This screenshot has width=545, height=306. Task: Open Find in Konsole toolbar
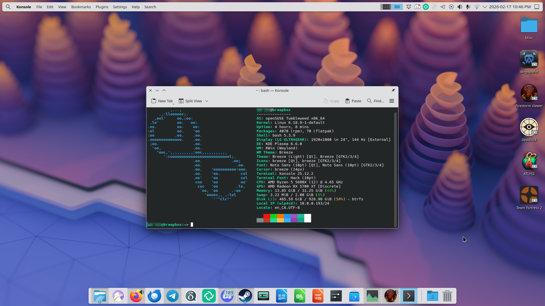[376, 101]
